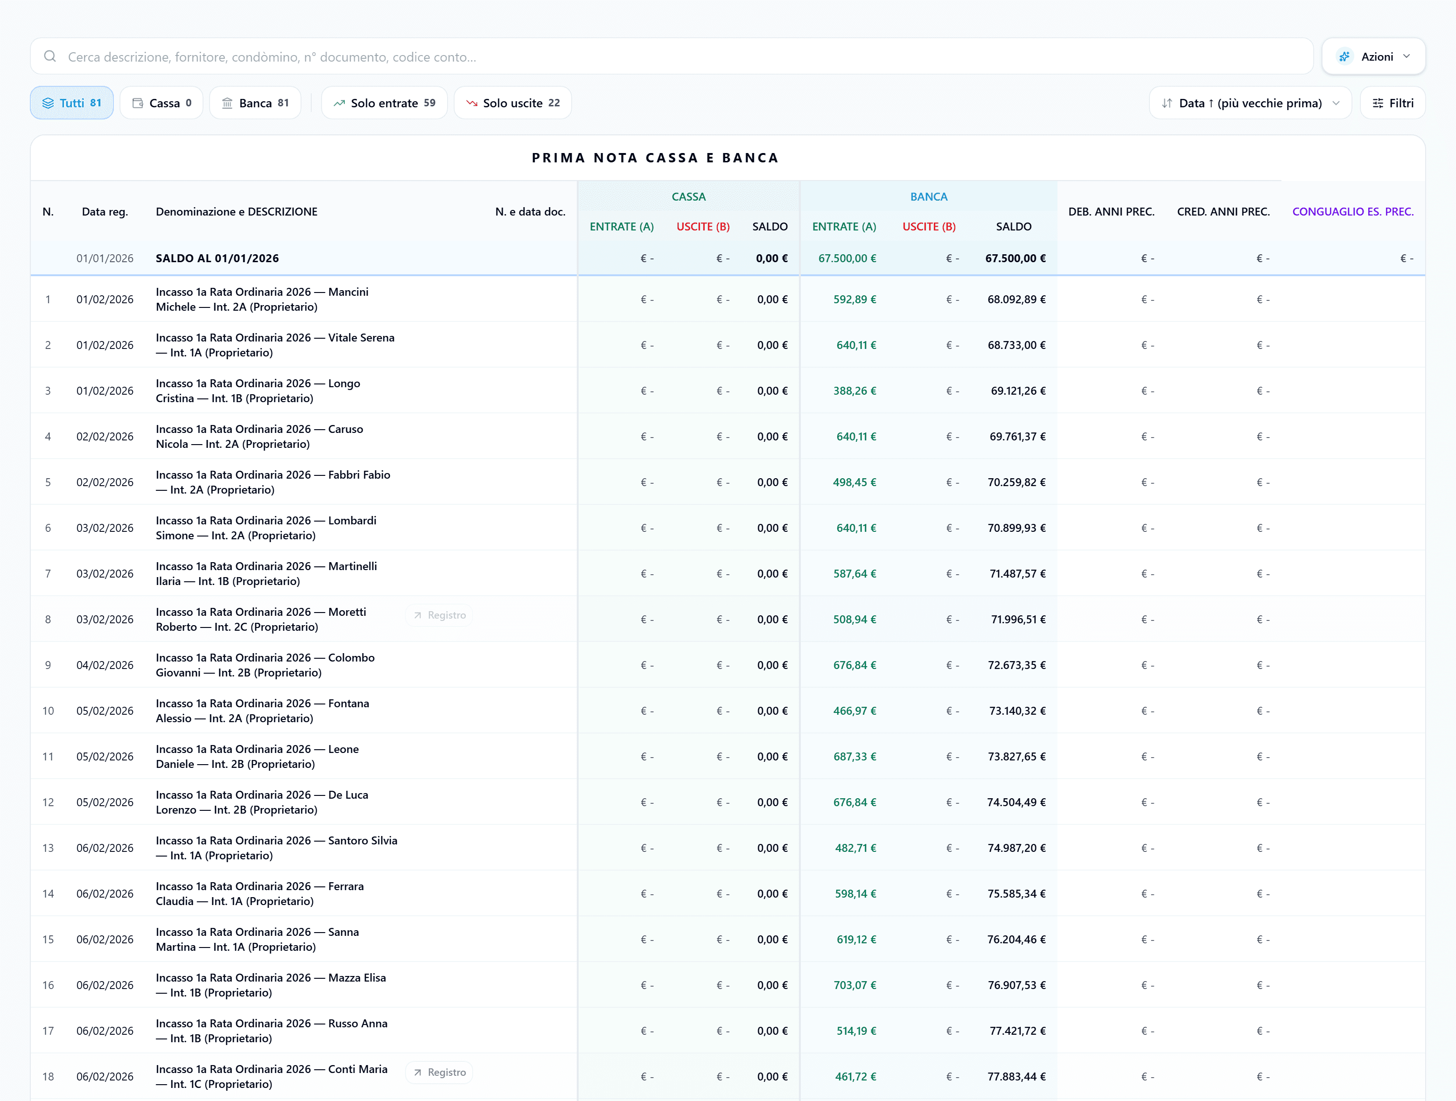Image resolution: width=1456 pixels, height=1101 pixels.
Task: Click the arrow icon in Moretti's Registro badge
Action: 417,615
